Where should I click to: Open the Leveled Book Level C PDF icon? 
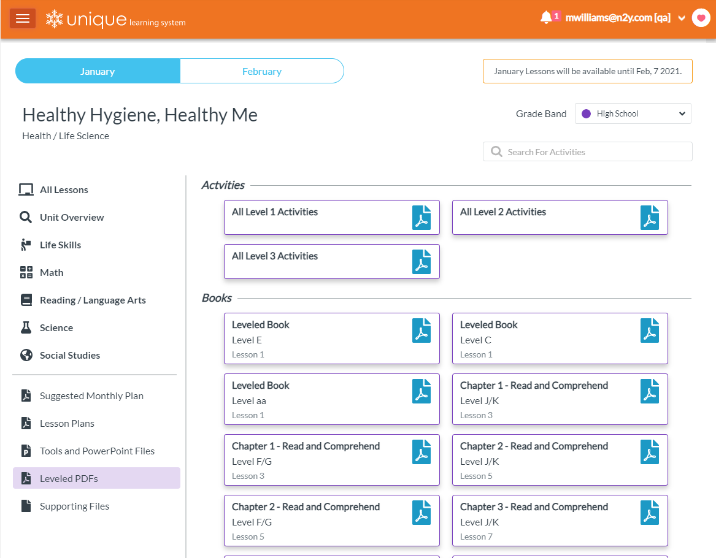[649, 331]
